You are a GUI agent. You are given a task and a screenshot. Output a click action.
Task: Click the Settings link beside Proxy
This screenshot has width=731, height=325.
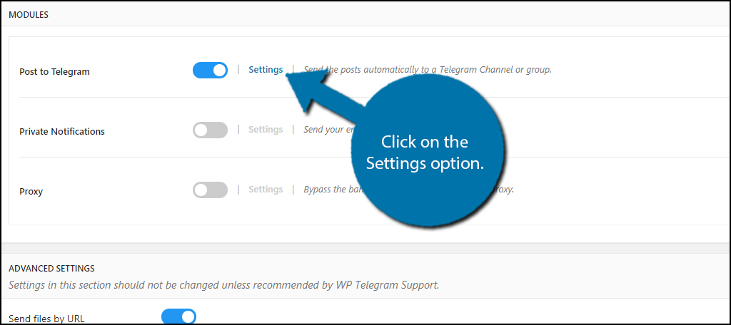pos(266,190)
